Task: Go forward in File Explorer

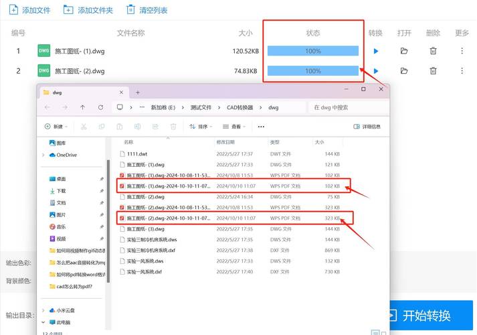Action: tap(65, 107)
